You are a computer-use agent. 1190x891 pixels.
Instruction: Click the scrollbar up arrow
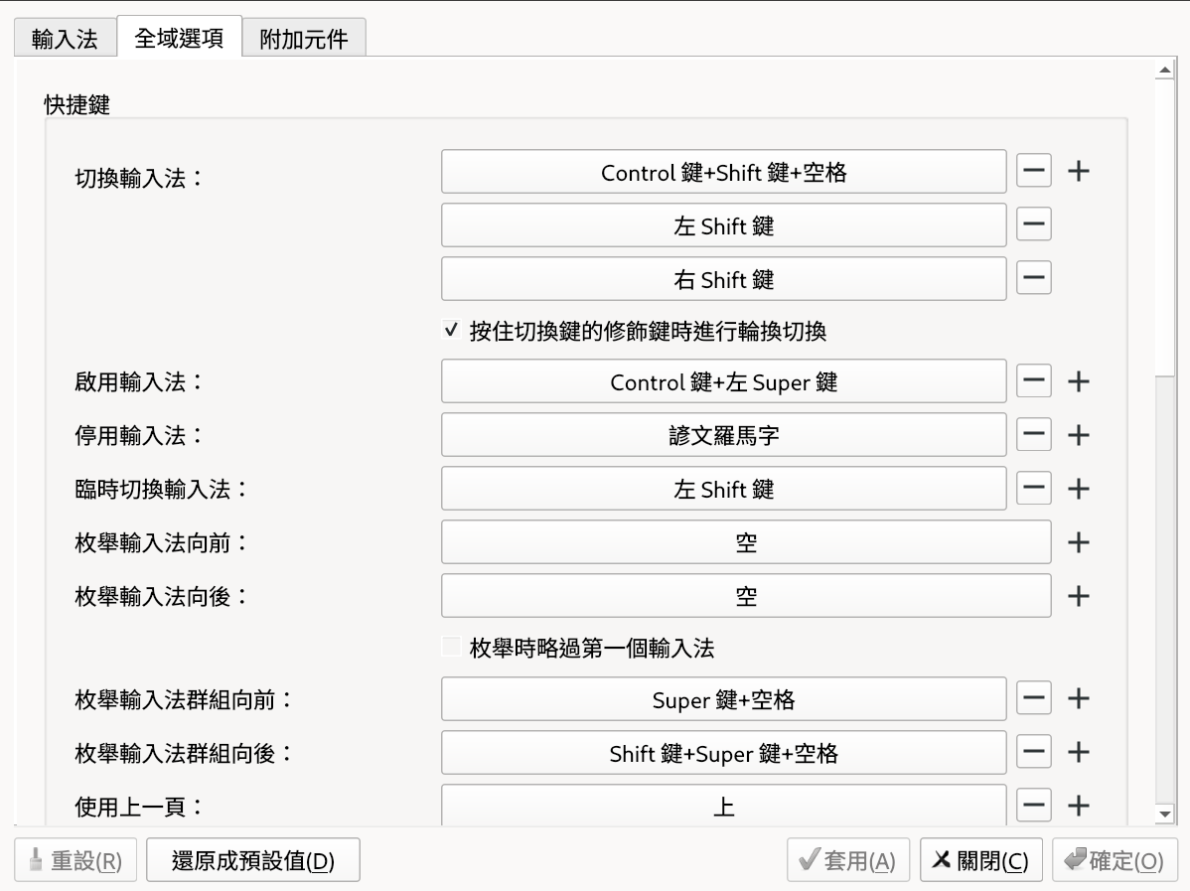[x=1165, y=72]
